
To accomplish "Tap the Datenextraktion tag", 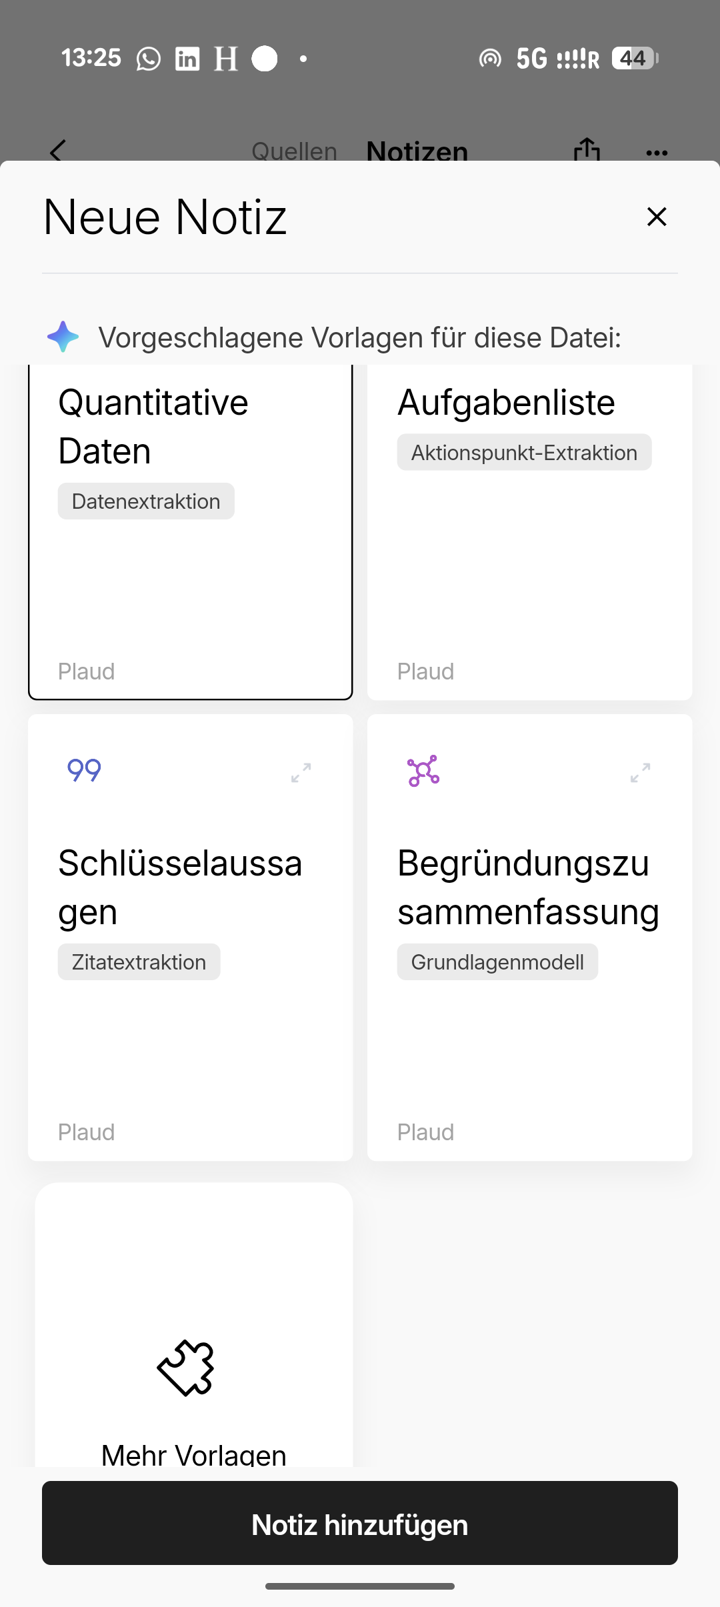I will coord(146,501).
